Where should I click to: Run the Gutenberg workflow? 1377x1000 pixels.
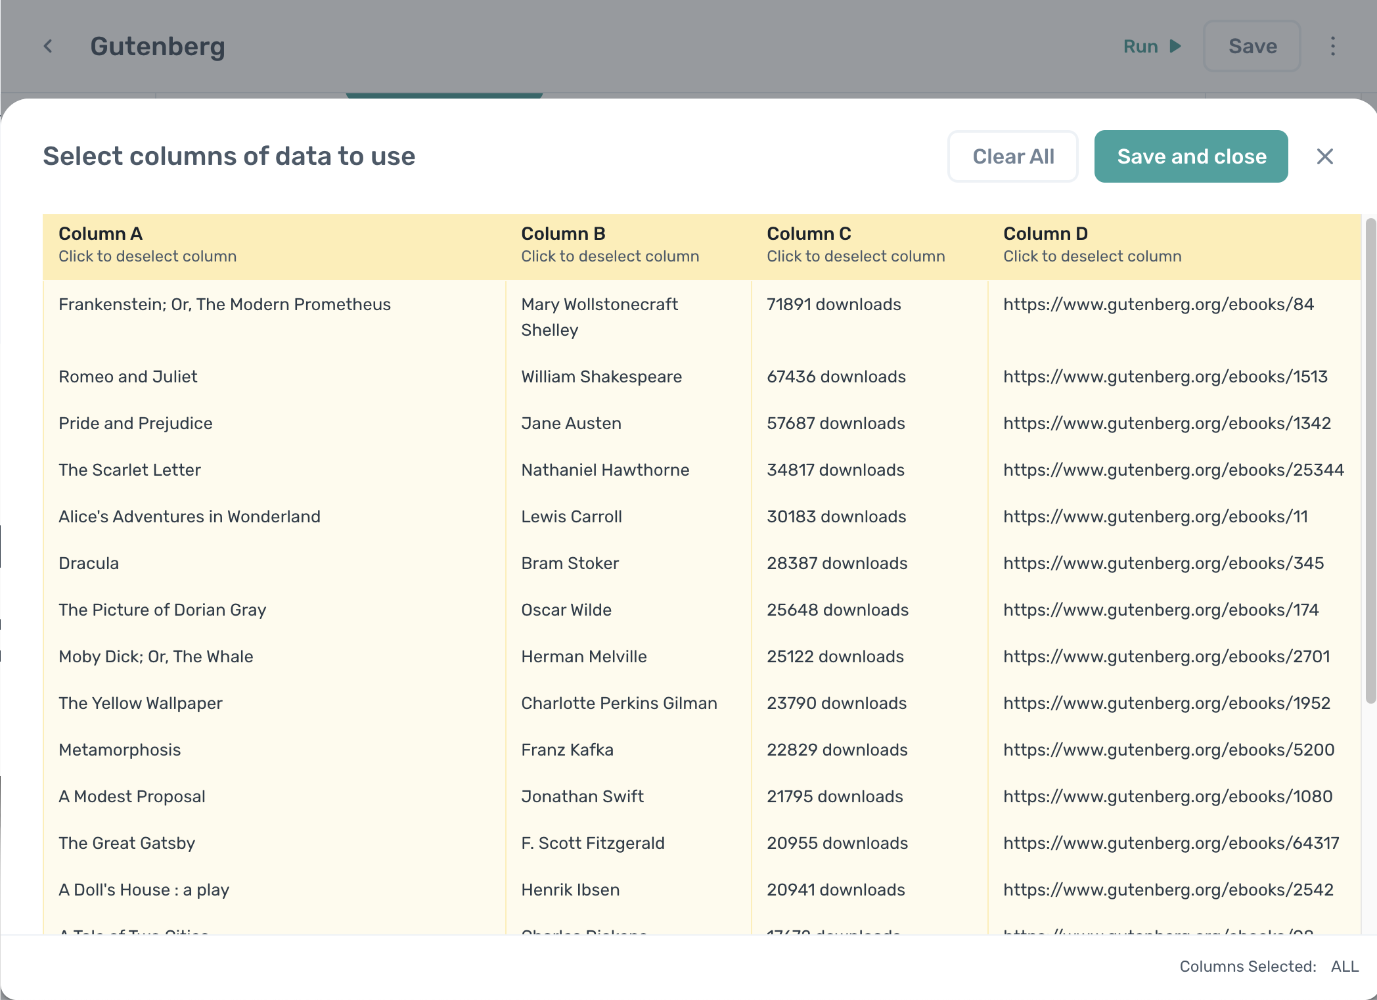click(x=1152, y=46)
